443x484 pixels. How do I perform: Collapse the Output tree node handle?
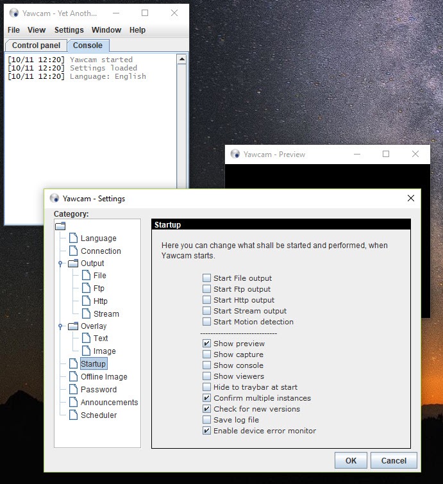pos(60,263)
